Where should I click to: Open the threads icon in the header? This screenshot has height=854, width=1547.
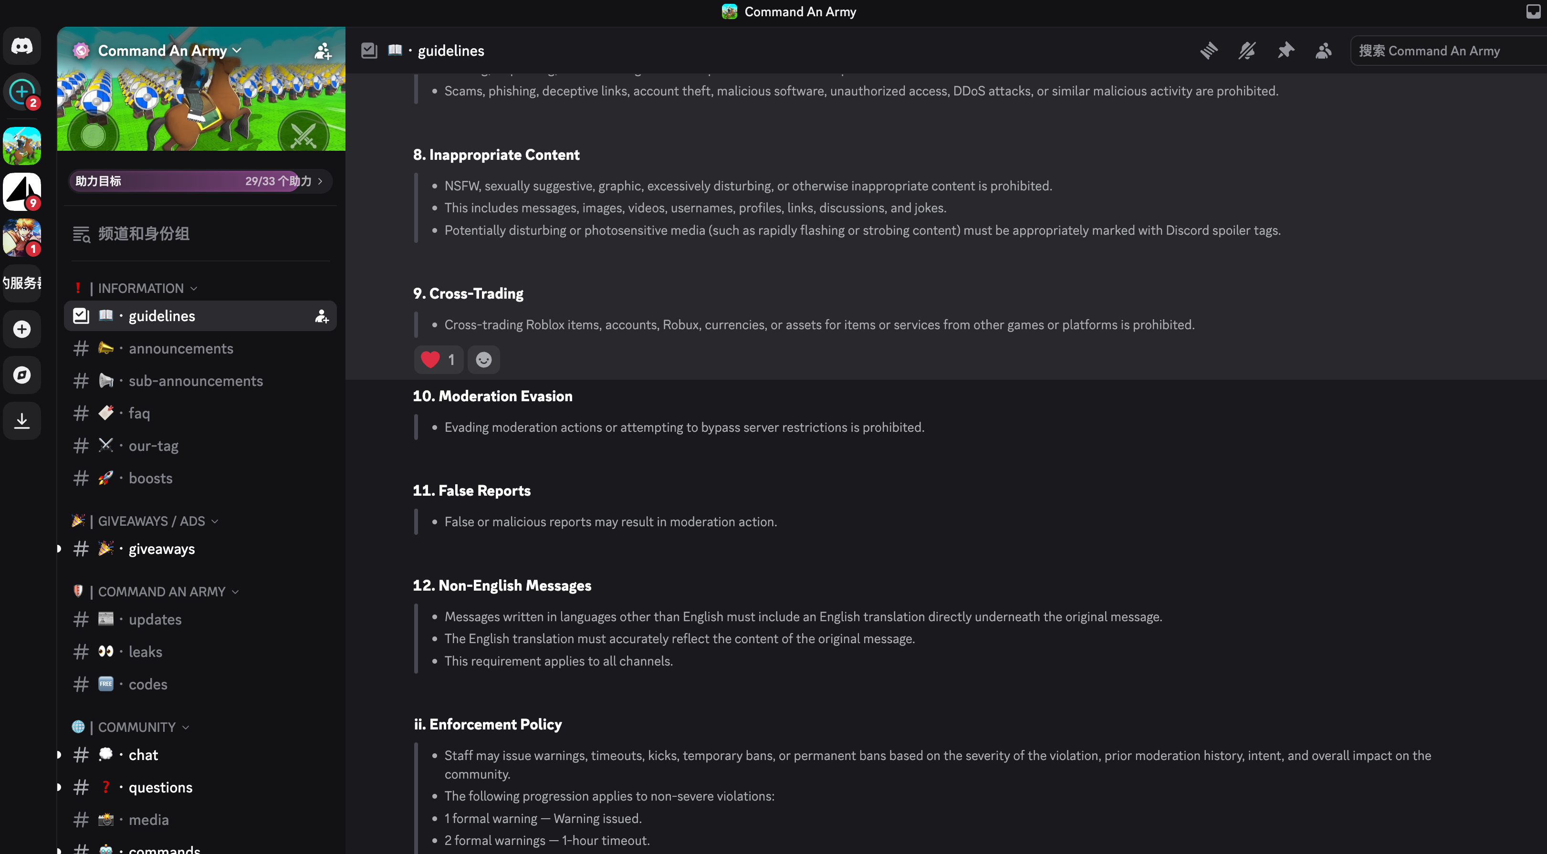1208,51
